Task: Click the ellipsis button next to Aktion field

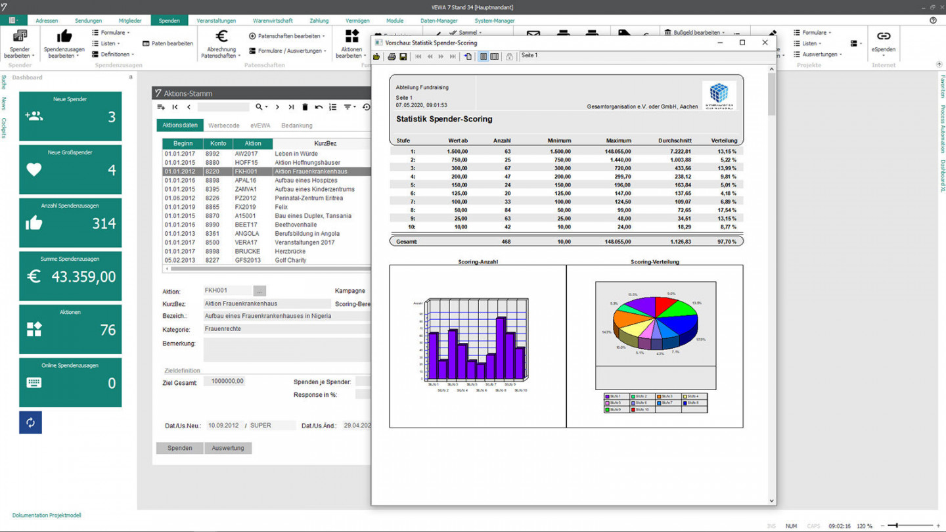Action: point(259,290)
